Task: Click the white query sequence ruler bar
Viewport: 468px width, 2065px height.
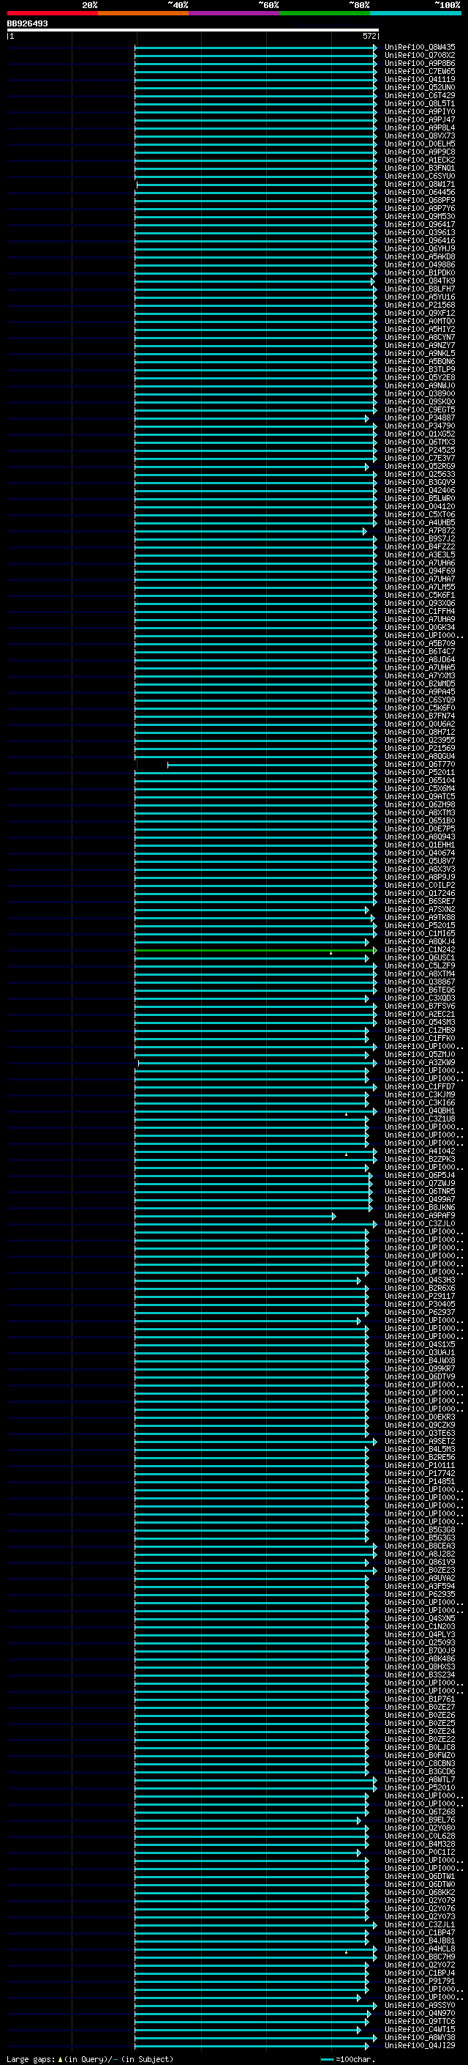Action: tap(193, 29)
